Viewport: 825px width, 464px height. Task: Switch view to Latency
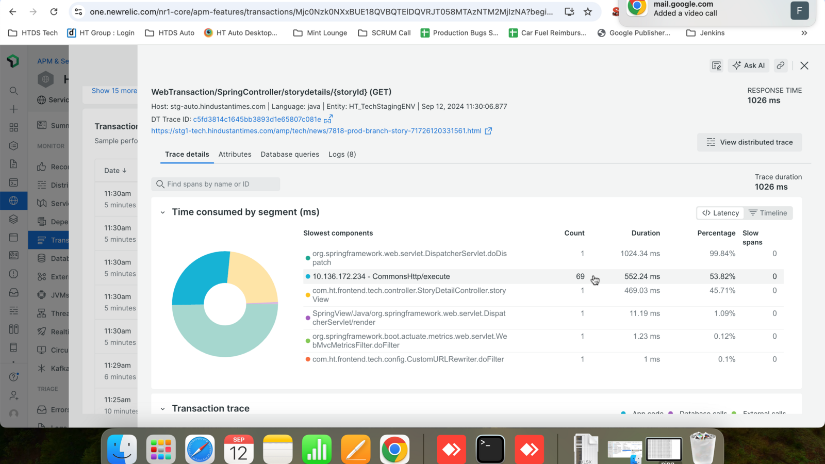pos(720,213)
